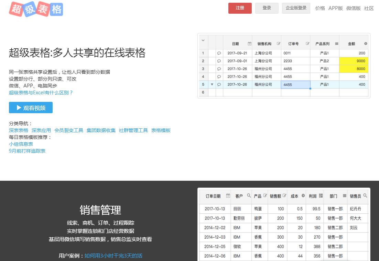Expand the chevron at table top-left corner
This screenshot has height=261, width=379.
203,40
